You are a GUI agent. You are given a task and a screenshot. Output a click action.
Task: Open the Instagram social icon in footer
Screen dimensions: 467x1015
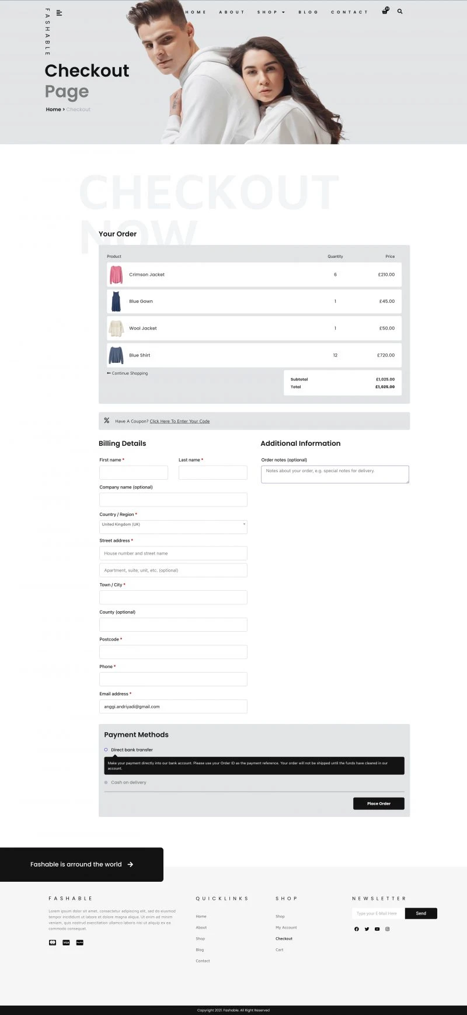point(387,929)
